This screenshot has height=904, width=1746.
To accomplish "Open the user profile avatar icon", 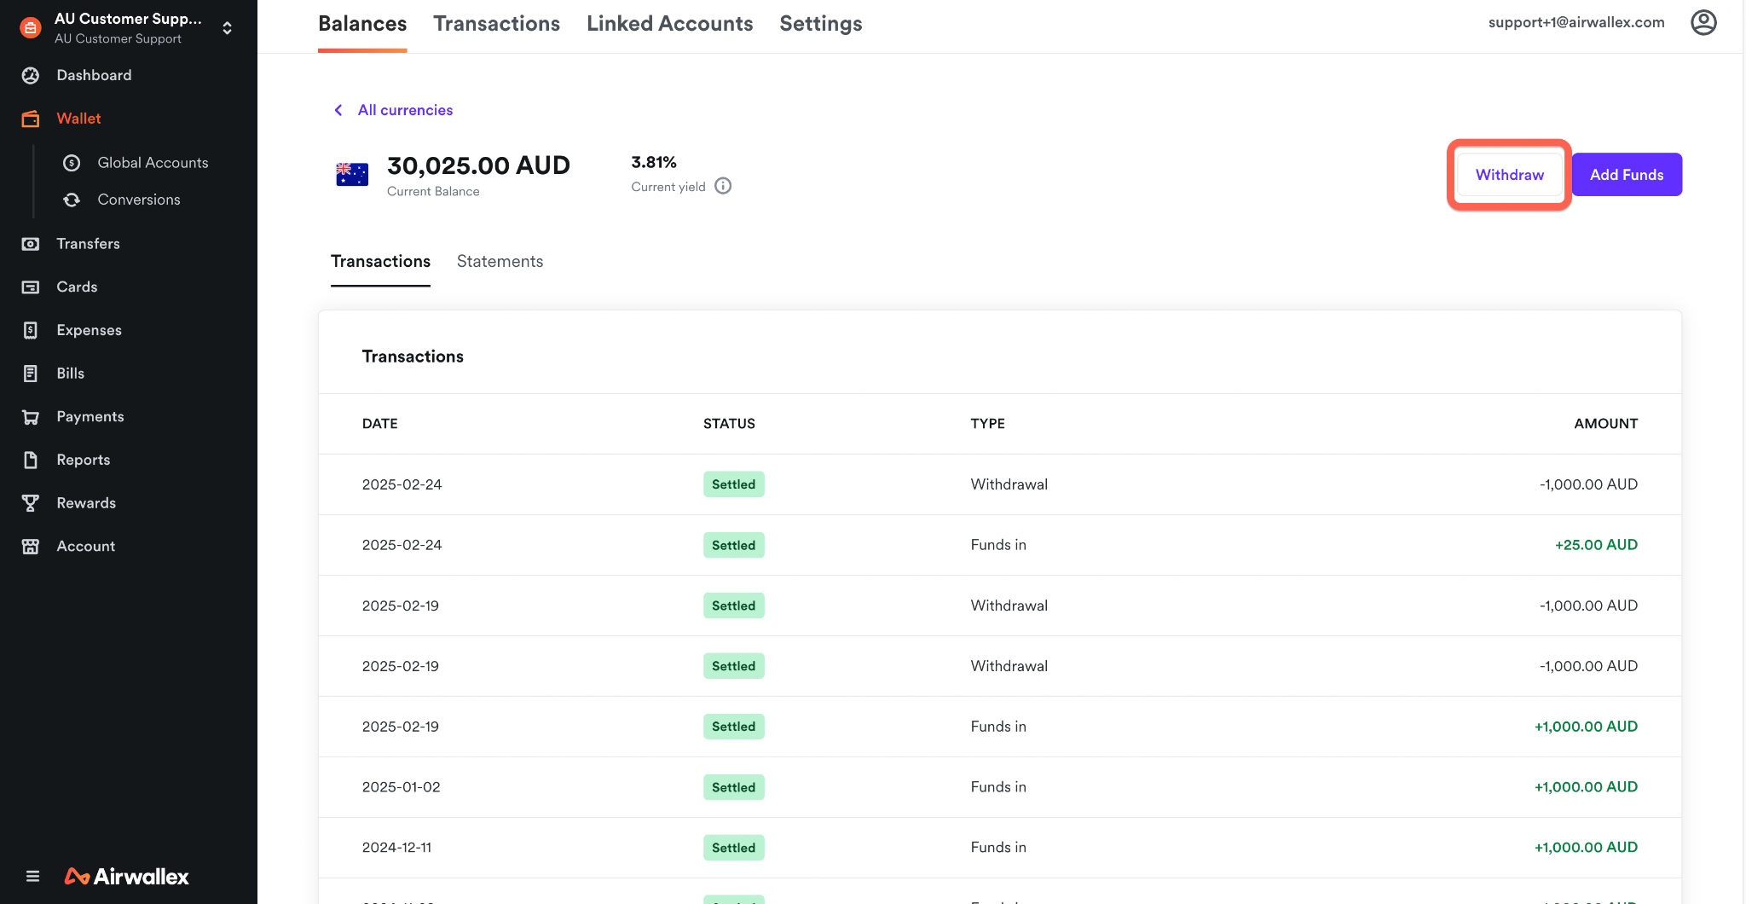I will pos(1703,22).
